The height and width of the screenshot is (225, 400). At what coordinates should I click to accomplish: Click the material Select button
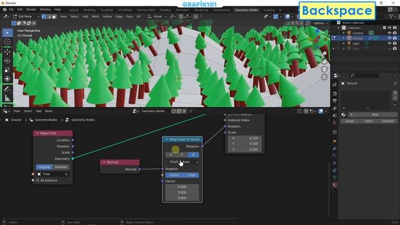pyautogui.click(x=369, y=121)
